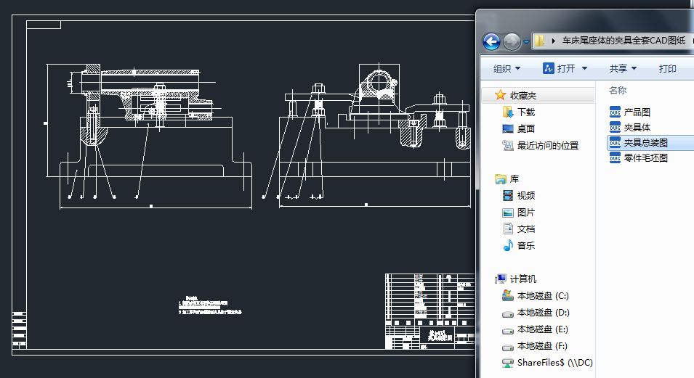Select the 产品图 DWG file

(x=637, y=112)
